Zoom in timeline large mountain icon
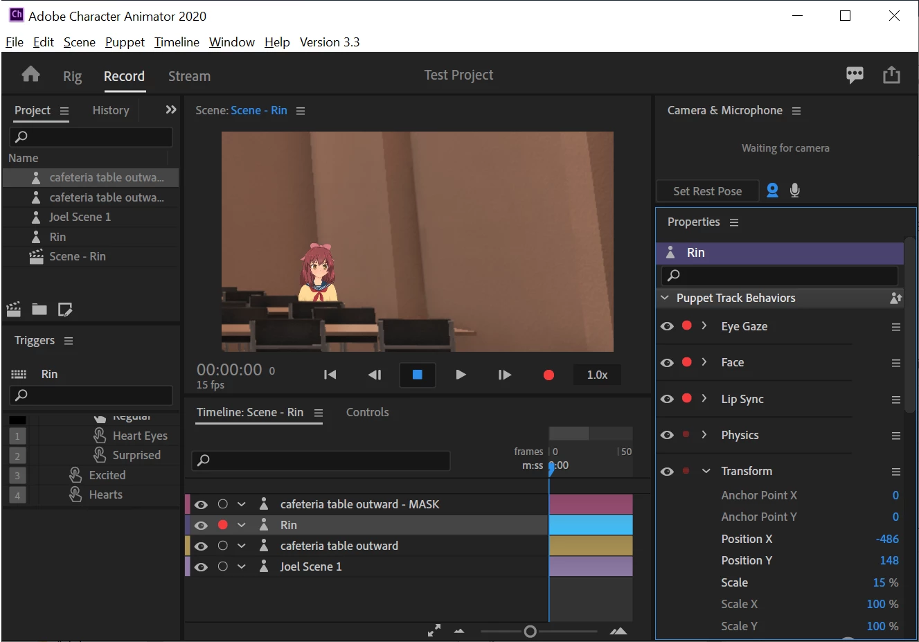Screen dimensions: 919x642 pos(618,631)
